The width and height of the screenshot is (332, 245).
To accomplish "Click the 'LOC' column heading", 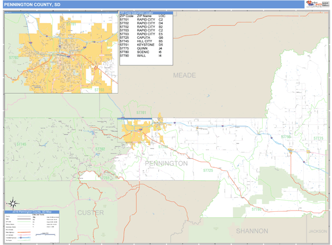I will (162, 16).
